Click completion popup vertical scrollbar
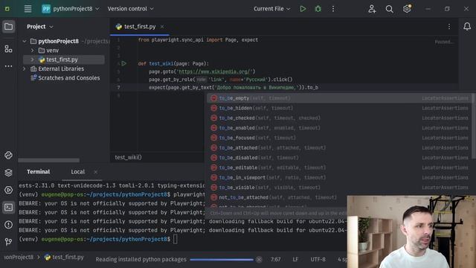This screenshot has width=476, height=268. pos(474,126)
